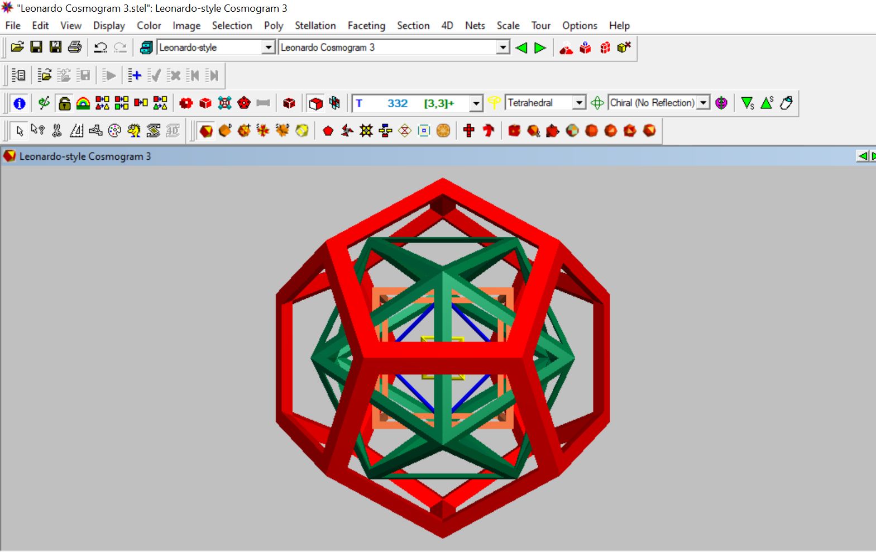The width and height of the screenshot is (876, 552).
Task: Click the black and yellow star diagram icon
Action: pyautogui.click(x=366, y=131)
